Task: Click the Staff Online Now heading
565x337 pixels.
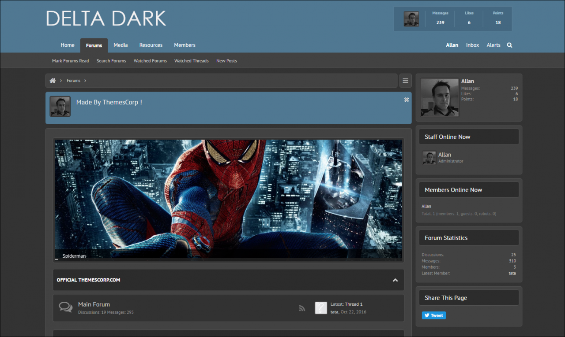Action: [447, 137]
